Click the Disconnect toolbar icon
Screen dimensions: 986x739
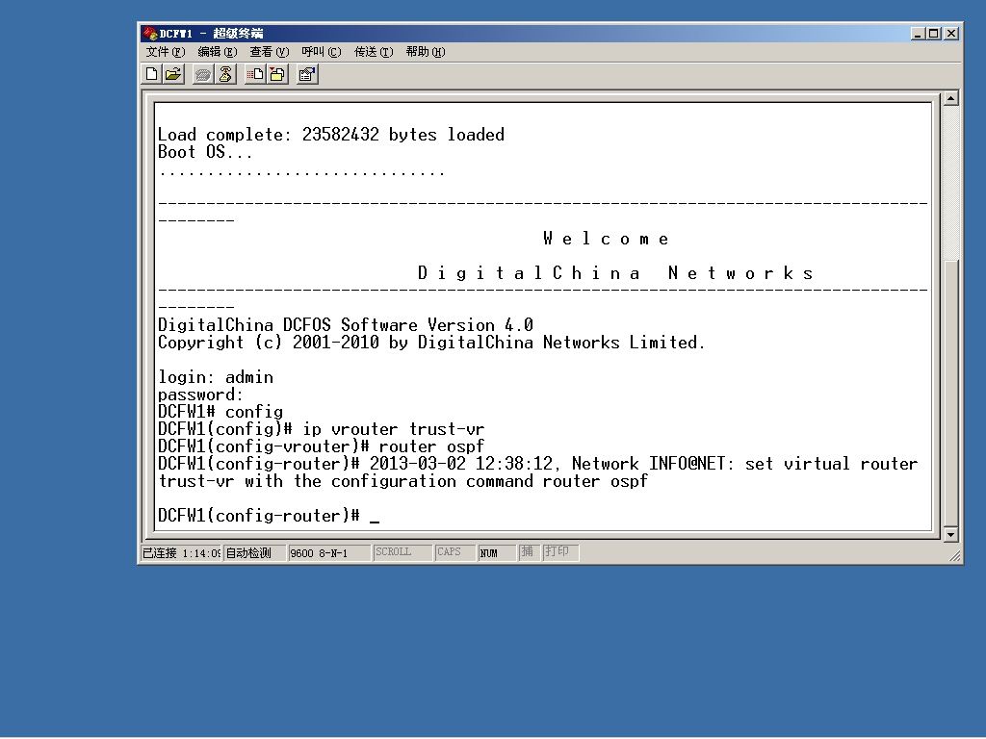point(225,74)
